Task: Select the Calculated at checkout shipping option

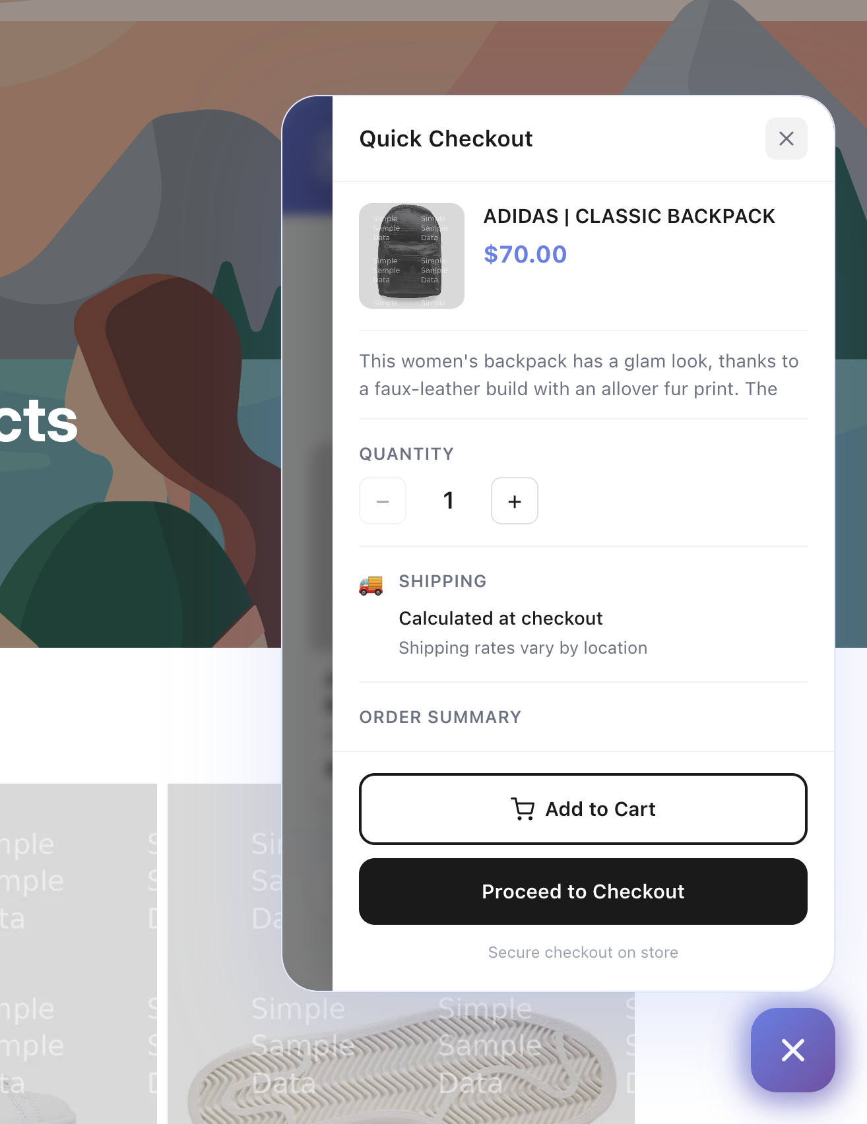Action: [x=500, y=618]
